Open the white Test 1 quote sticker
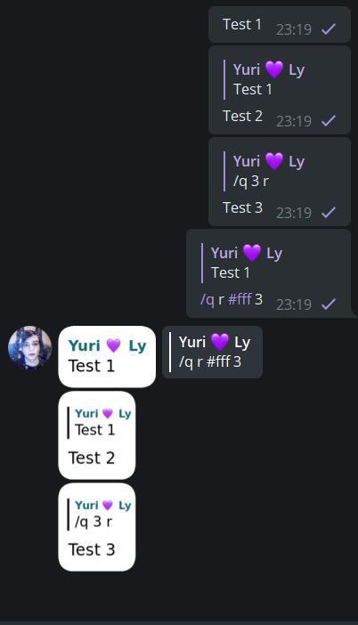This screenshot has width=358, height=625. tap(107, 356)
